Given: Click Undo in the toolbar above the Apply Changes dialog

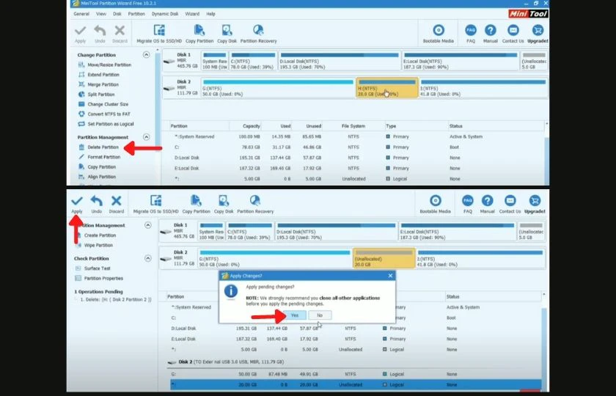Looking at the screenshot, I should pos(96,205).
